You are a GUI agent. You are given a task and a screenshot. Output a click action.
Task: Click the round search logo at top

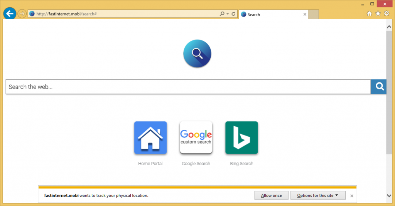197,54
